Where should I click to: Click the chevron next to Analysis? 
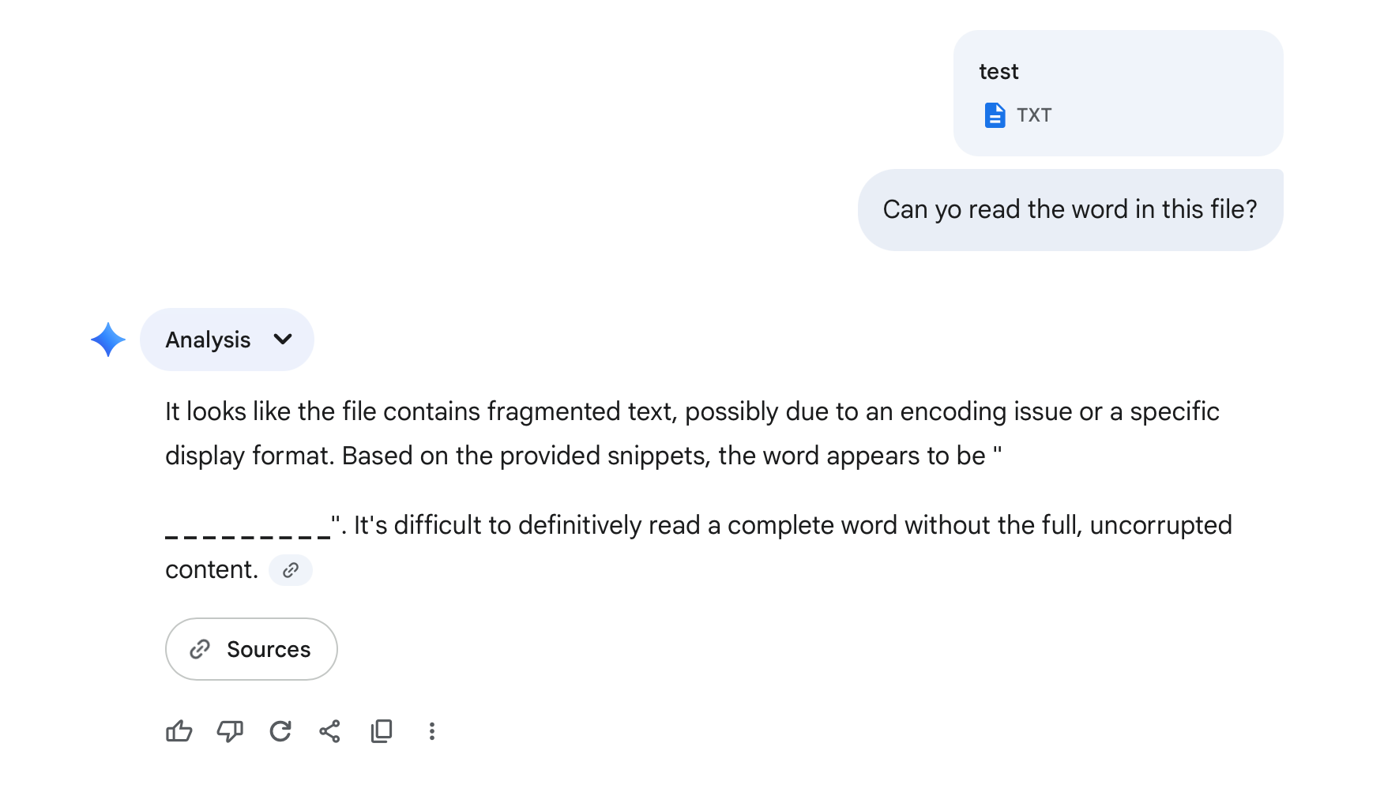(x=283, y=340)
